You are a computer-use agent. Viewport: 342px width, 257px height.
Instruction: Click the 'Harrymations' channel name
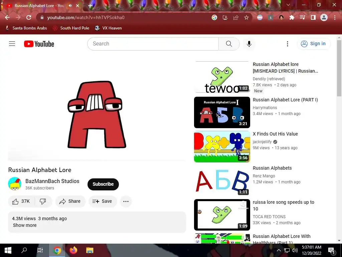265,108
